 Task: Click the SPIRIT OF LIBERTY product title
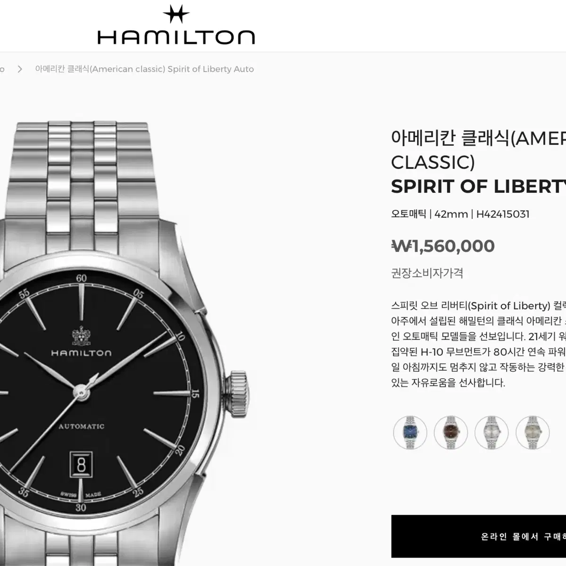[478, 187]
